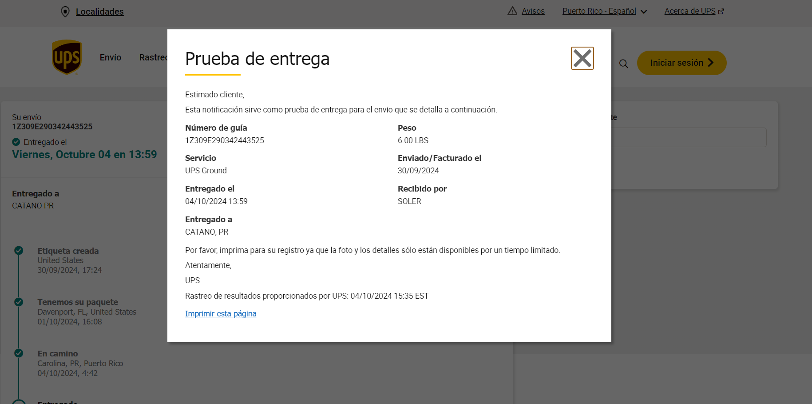The image size is (812, 404).
Task: Click the external link icon beside Acerca de UPS
Action: click(x=721, y=12)
